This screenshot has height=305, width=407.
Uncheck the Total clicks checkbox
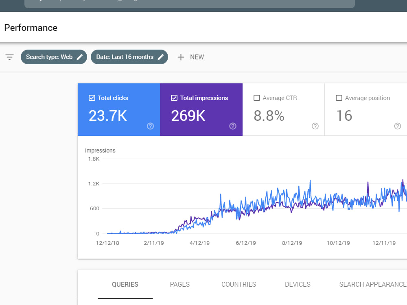[92, 98]
